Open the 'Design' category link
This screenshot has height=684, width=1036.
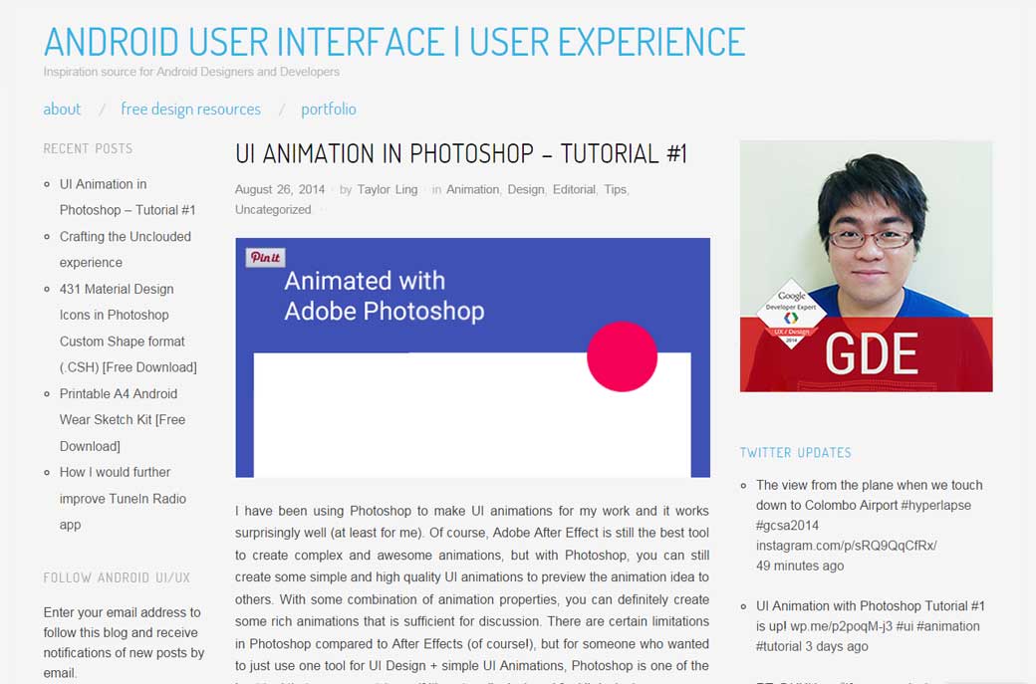coord(525,189)
